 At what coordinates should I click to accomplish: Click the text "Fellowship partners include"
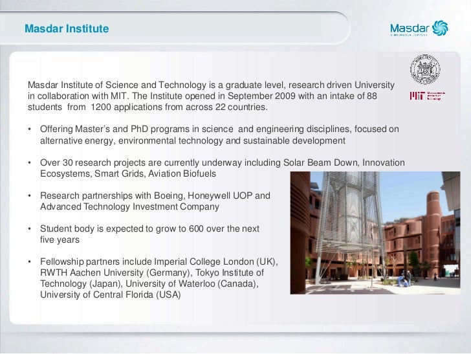pyautogui.click(x=96, y=261)
